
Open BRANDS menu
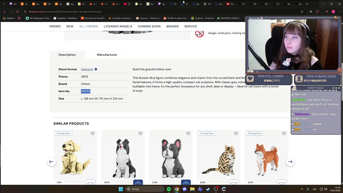click(173, 26)
